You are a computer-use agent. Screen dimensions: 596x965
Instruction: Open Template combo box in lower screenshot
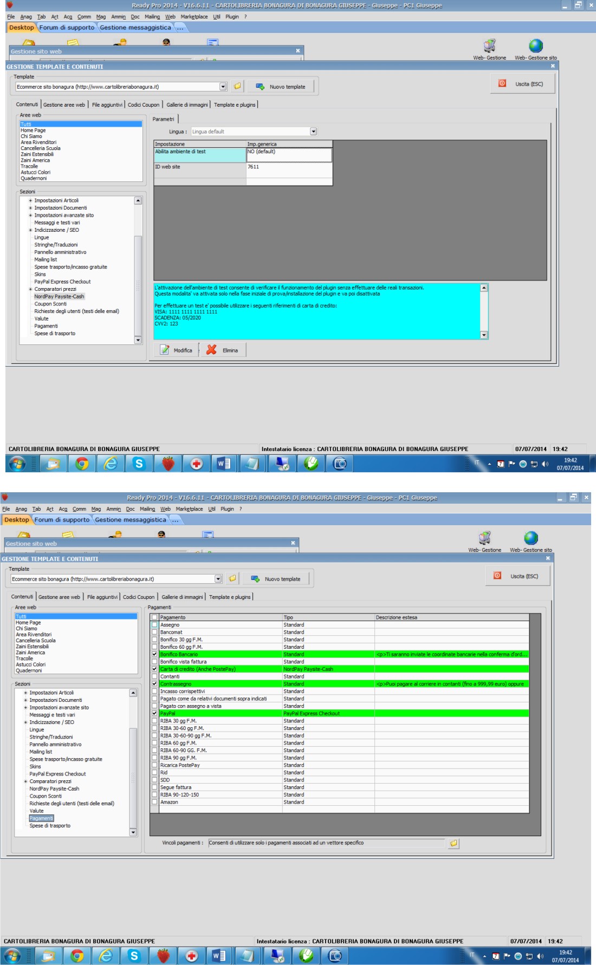218,579
